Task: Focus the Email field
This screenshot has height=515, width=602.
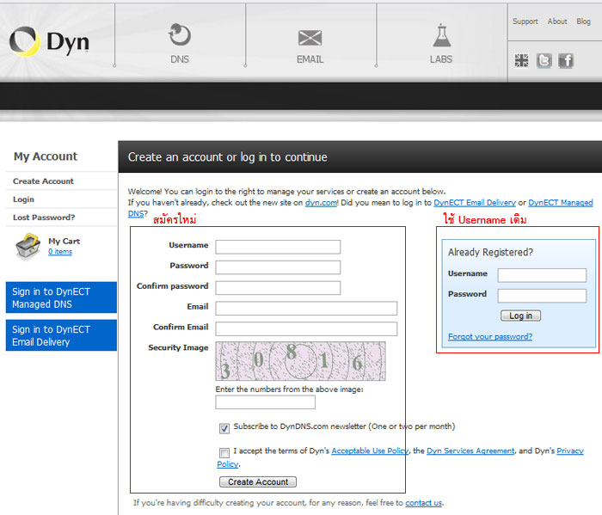Action: click(x=306, y=308)
